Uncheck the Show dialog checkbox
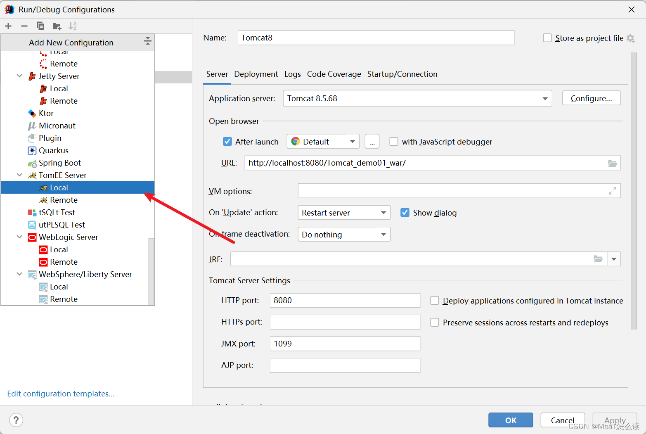 pos(405,213)
